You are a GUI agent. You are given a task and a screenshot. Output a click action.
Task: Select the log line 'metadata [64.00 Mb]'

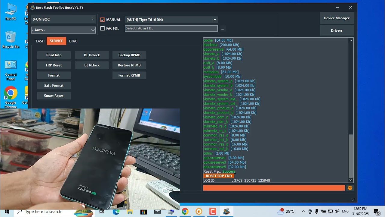coord(221,72)
